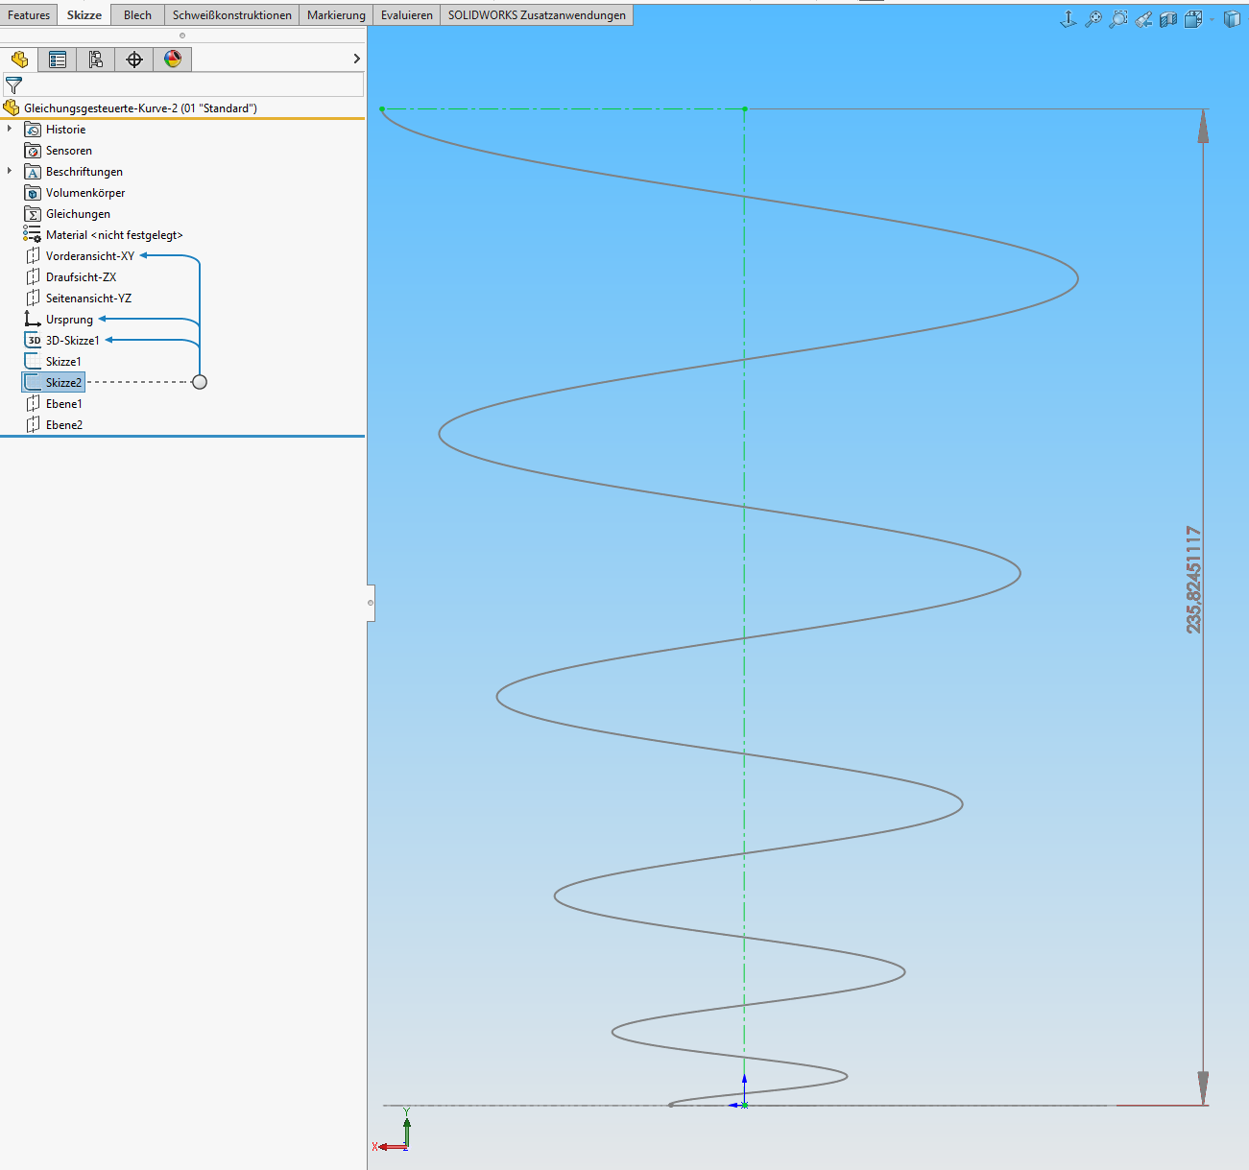
Task: Open the SOLIDWORKS Zusatzanwendungen tab
Action: point(537,15)
